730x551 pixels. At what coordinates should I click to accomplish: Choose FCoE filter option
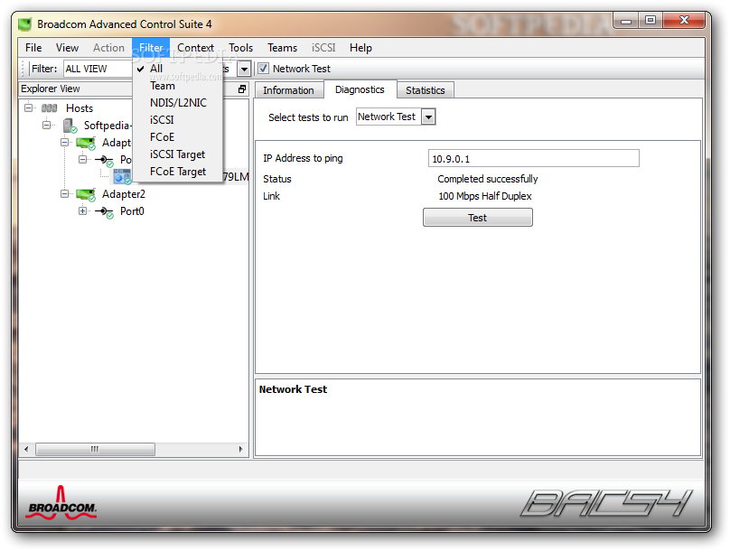point(177,137)
